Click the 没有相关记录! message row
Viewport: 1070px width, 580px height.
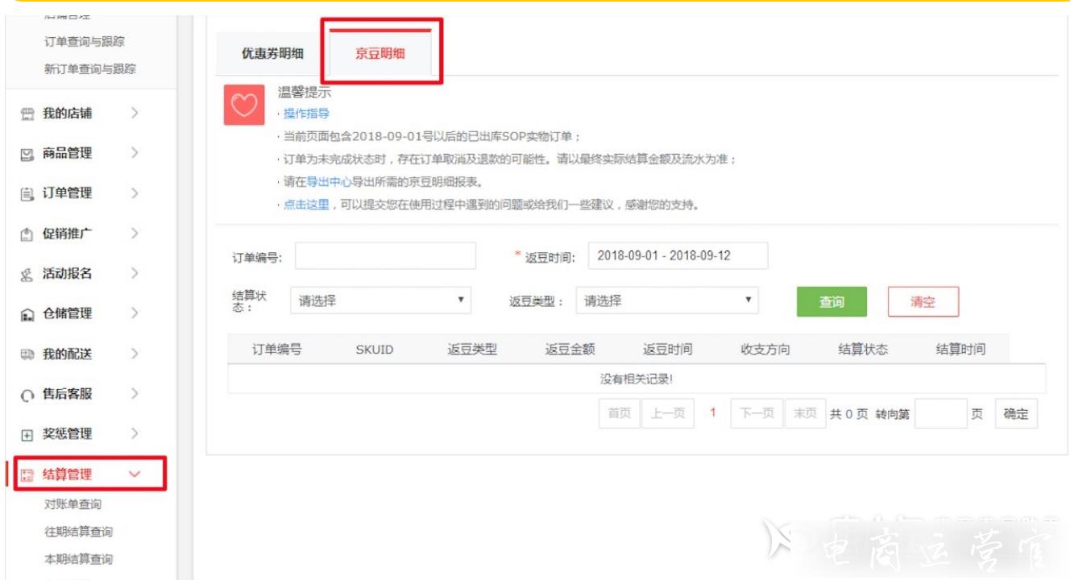(x=637, y=379)
